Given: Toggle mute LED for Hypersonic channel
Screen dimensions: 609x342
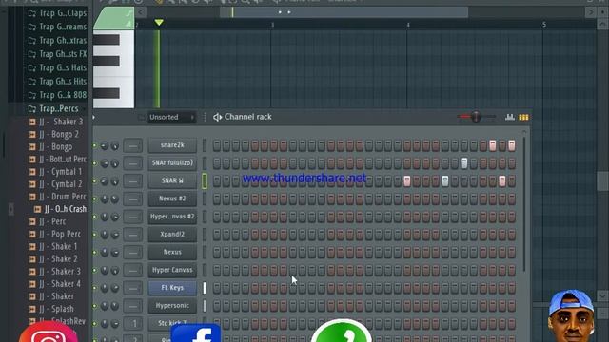Looking at the screenshot, I should coord(94,306).
